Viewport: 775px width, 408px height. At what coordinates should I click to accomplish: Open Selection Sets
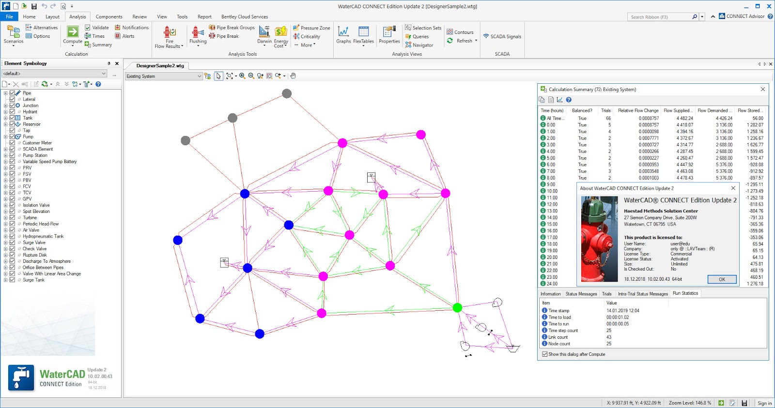point(423,28)
